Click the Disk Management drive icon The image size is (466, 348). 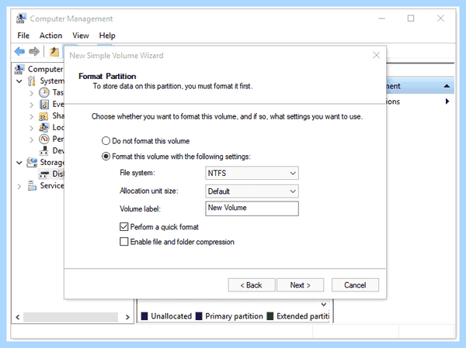[x=44, y=174]
